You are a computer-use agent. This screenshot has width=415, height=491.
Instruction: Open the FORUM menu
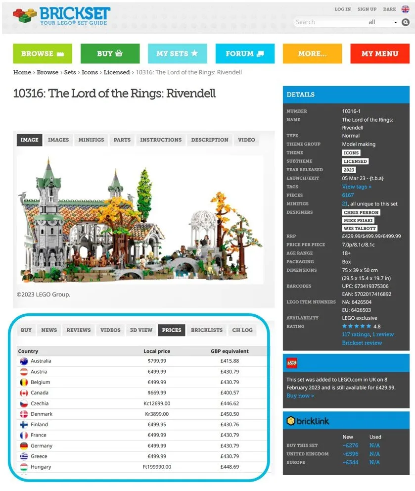tap(245, 53)
